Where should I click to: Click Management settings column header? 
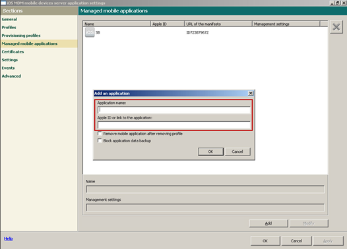pos(286,24)
